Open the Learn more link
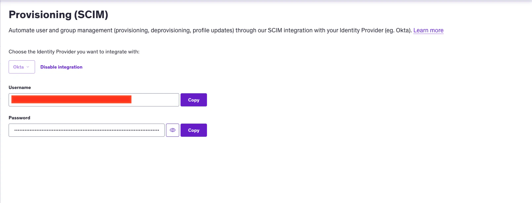 pos(428,30)
